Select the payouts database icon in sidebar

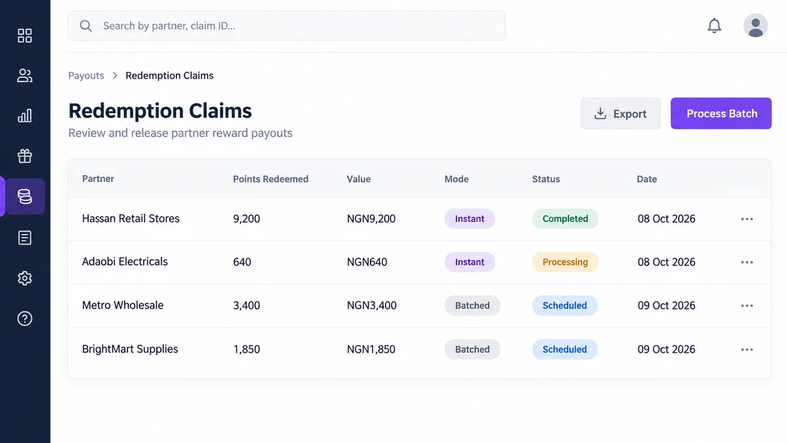[x=25, y=197]
